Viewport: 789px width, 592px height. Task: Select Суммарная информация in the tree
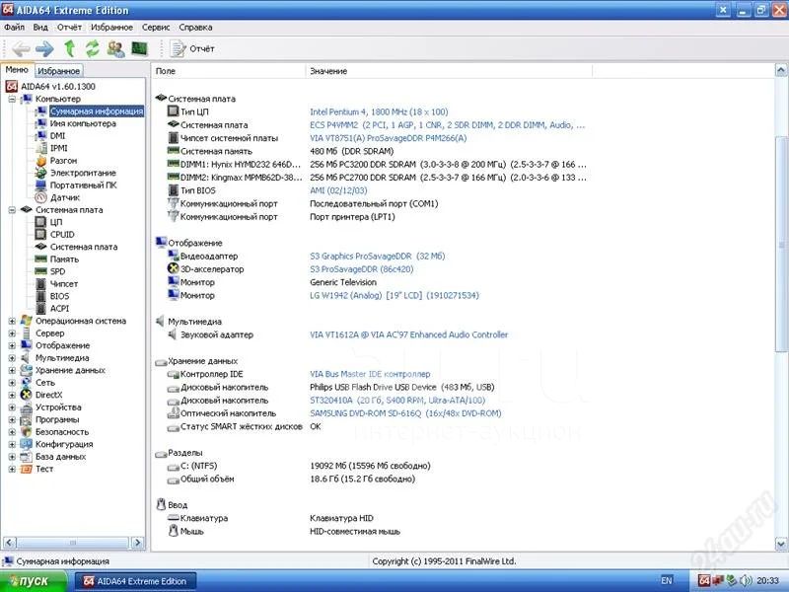[x=97, y=111]
